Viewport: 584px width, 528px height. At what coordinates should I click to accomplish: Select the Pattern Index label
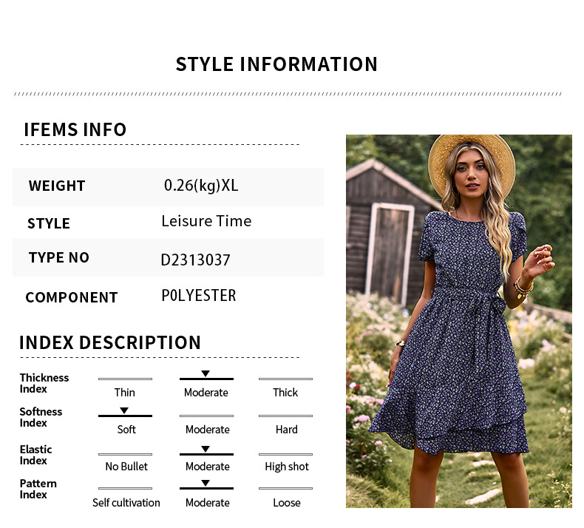pos(38,489)
